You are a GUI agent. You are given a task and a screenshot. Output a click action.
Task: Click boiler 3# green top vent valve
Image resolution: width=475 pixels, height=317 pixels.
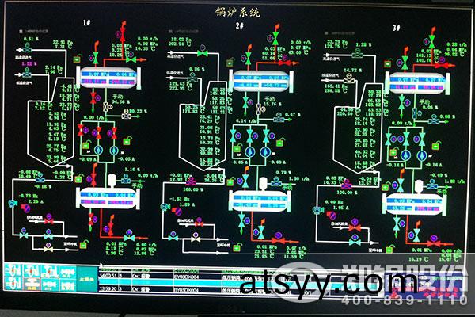431,41
